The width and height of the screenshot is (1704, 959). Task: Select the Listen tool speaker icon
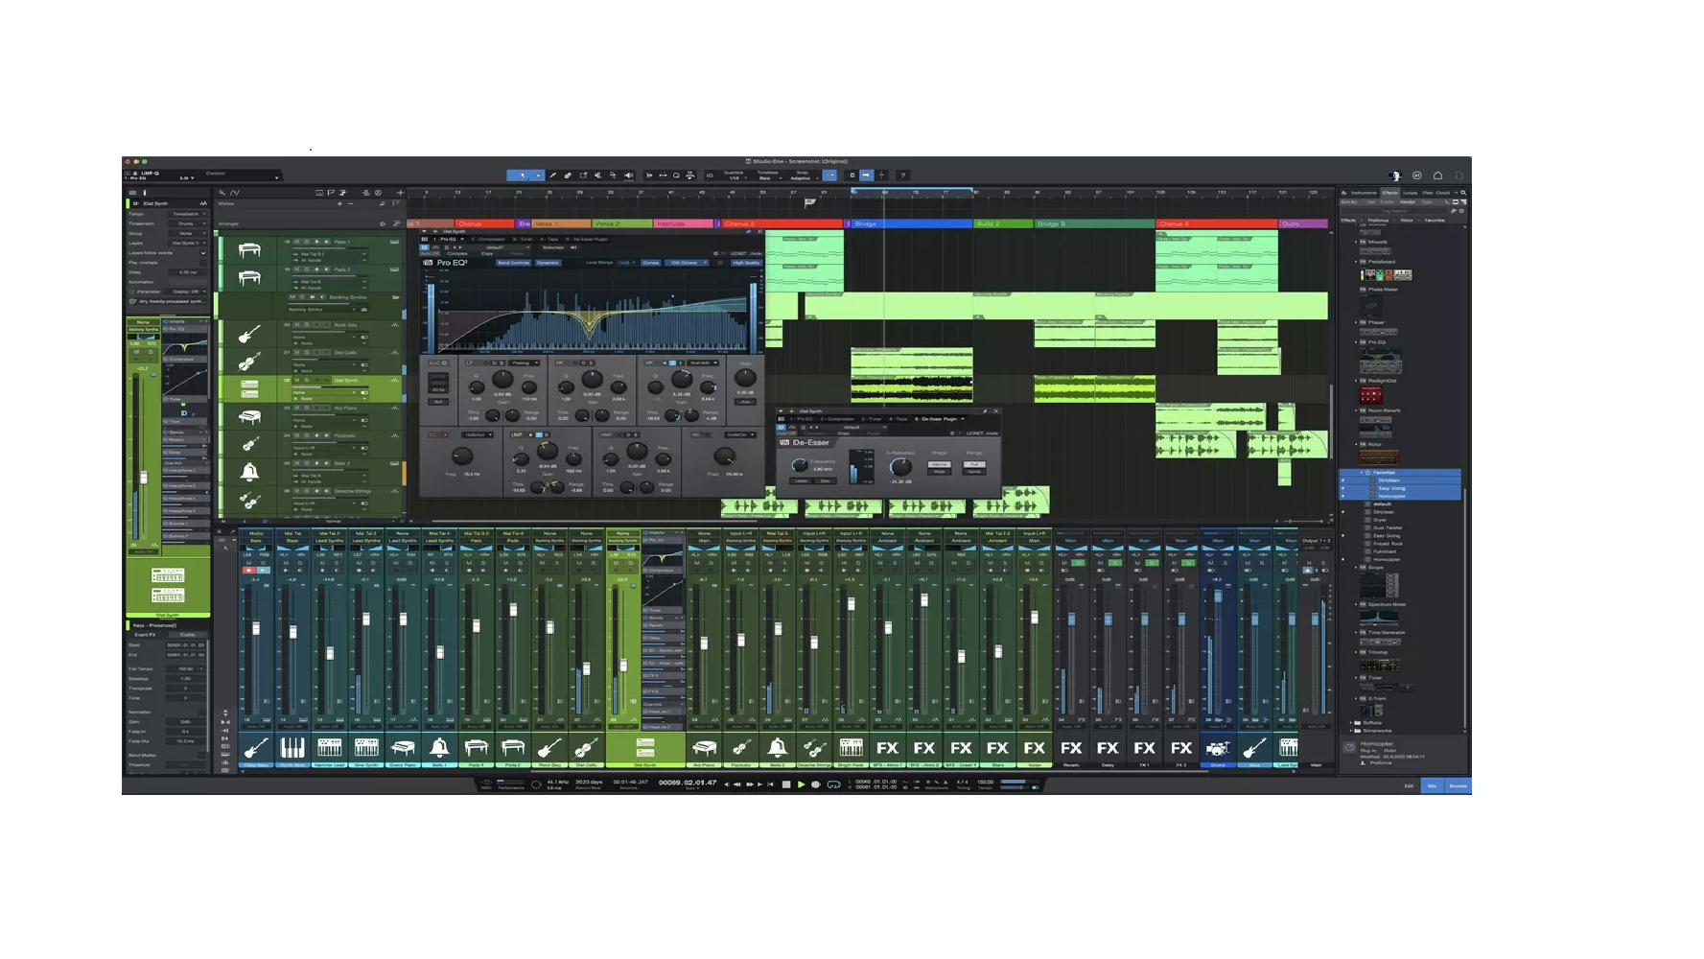click(x=629, y=175)
